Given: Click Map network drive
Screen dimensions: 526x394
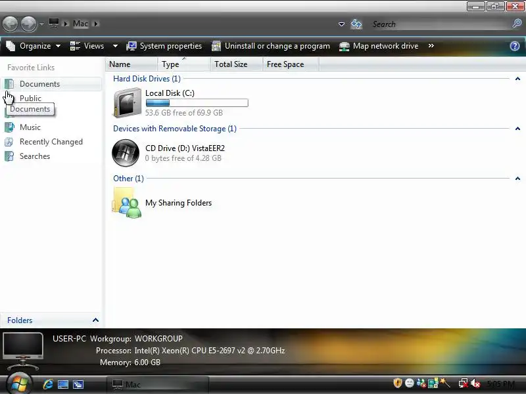Looking at the screenshot, I should pyautogui.click(x=379, y=46).
